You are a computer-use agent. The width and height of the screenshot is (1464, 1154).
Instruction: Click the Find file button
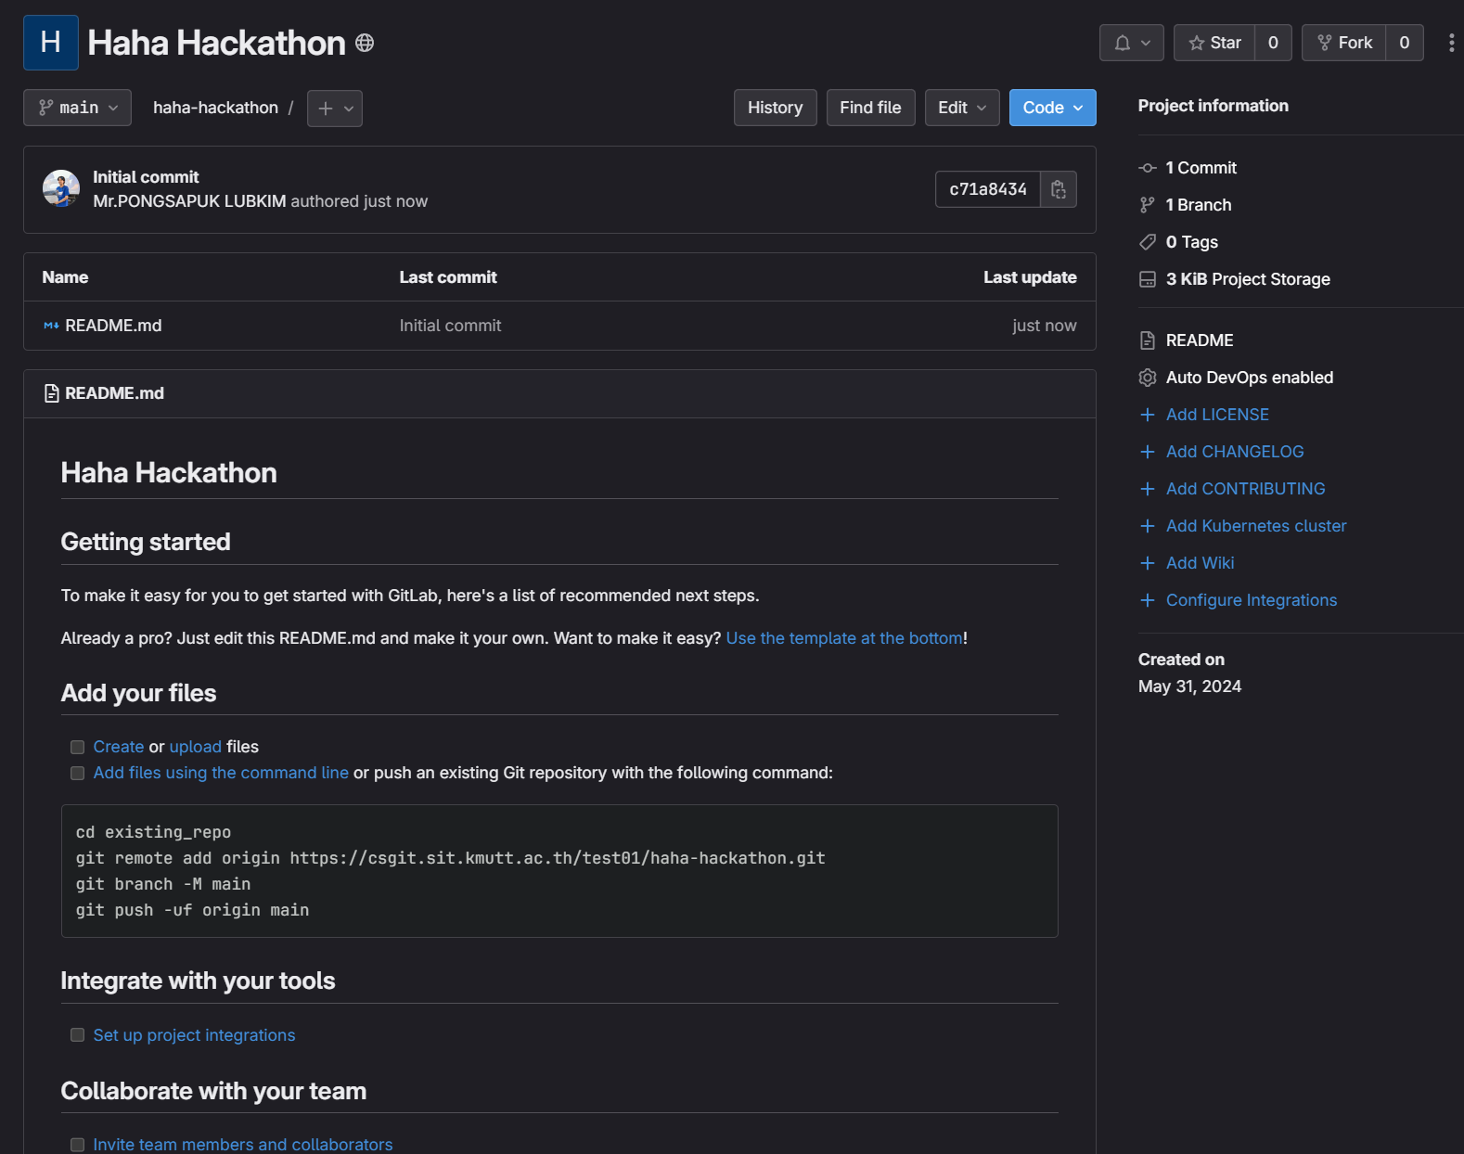tap(870, 108)
